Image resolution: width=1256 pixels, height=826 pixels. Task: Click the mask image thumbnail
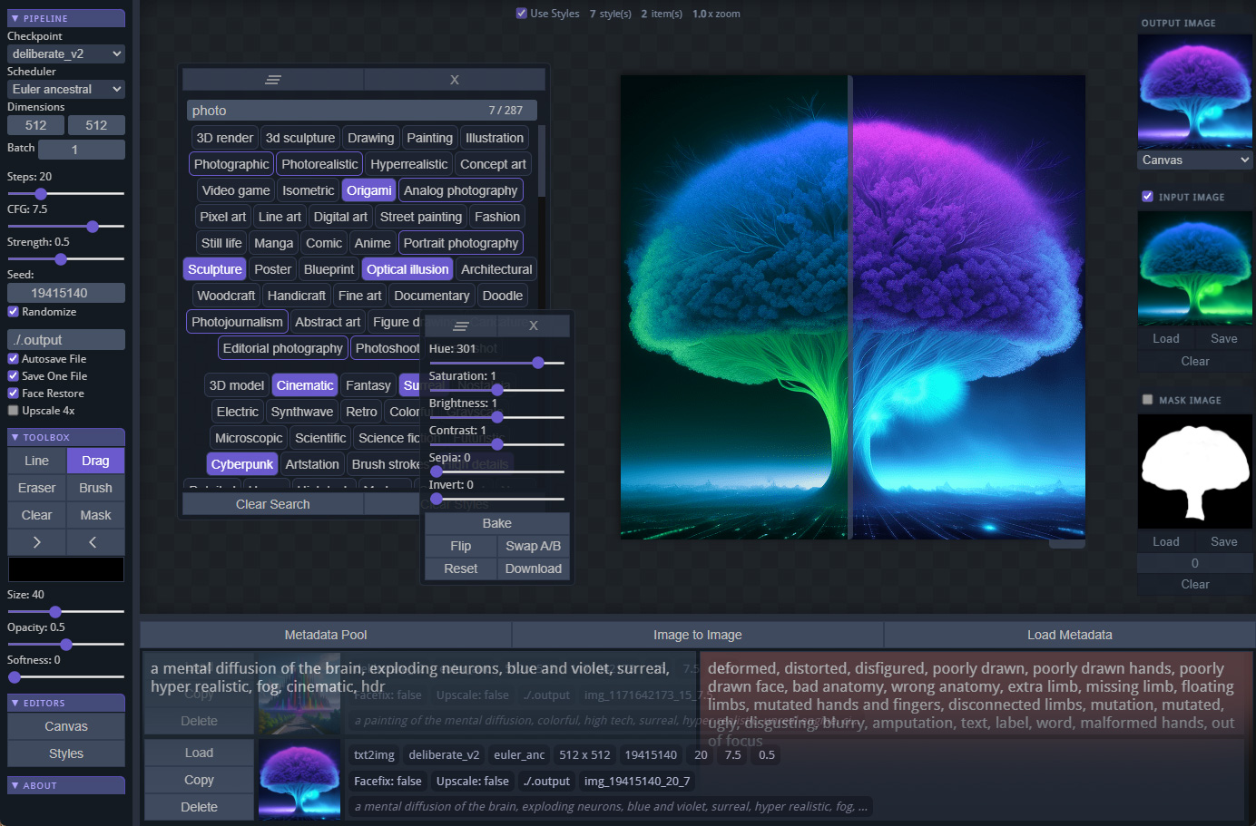click(1194, 471)
